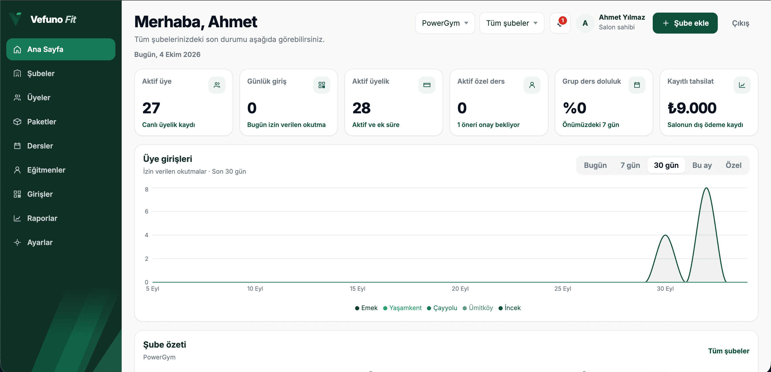The image size is (771, 372).
Task: Go to Ana Sayfa in sidebar
Action: point(61,49)
